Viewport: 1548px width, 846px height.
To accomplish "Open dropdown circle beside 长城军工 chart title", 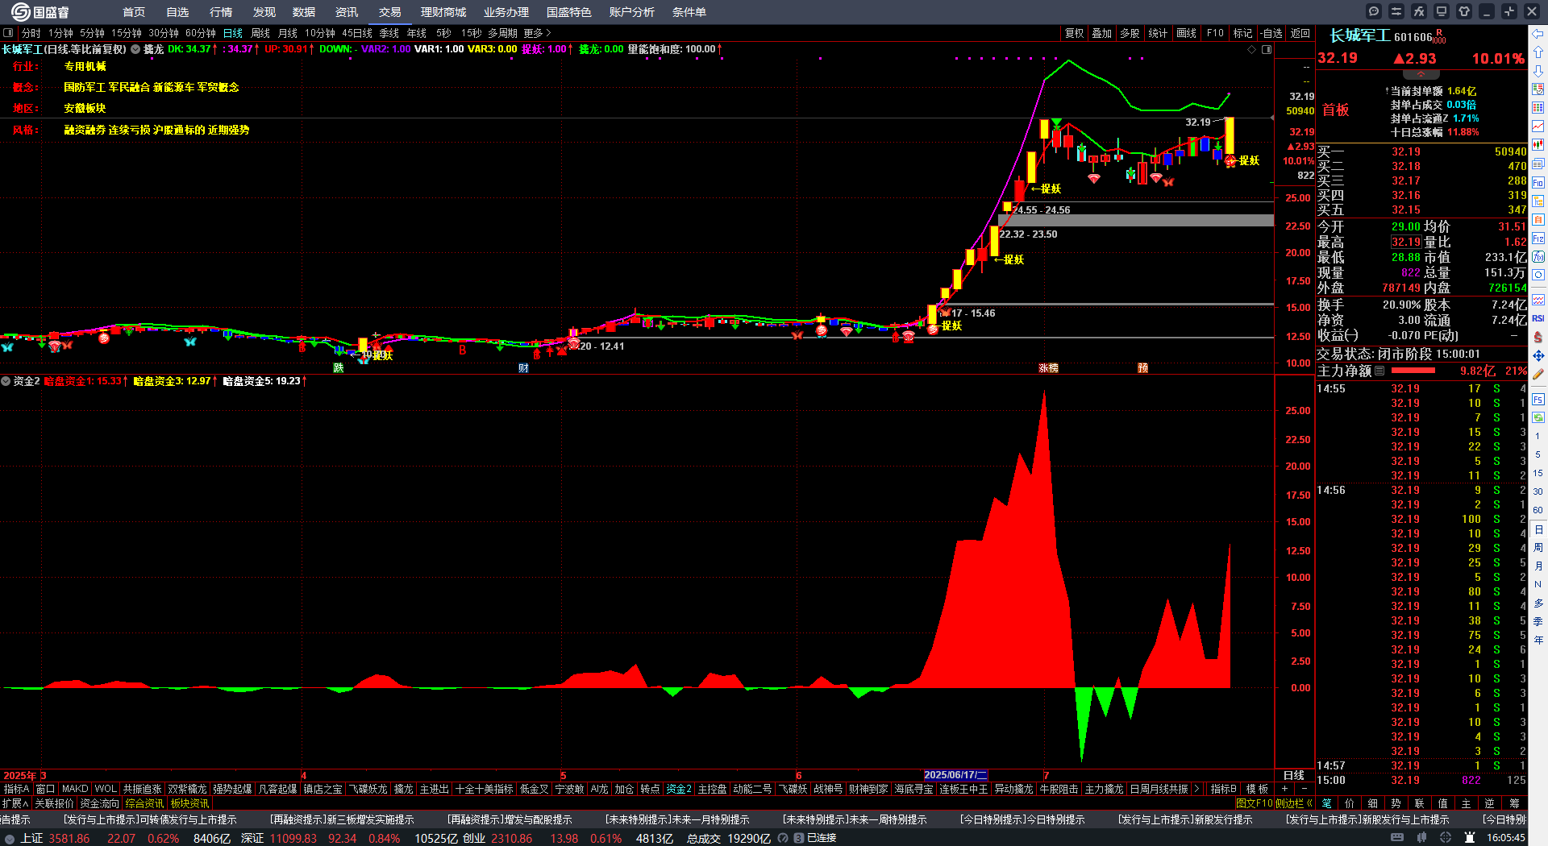I will (135, 49).
